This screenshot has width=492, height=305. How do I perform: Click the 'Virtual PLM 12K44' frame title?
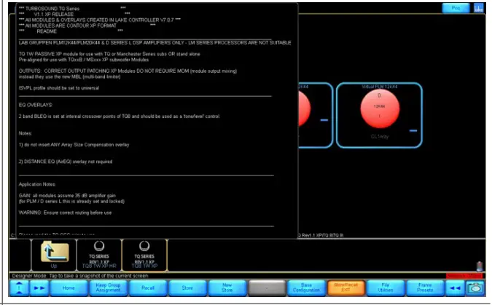click(x=379, y=87)
